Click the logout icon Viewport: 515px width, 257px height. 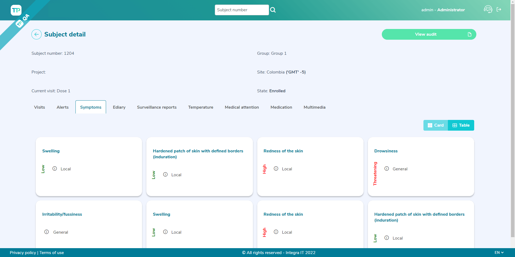coord(499,9)
